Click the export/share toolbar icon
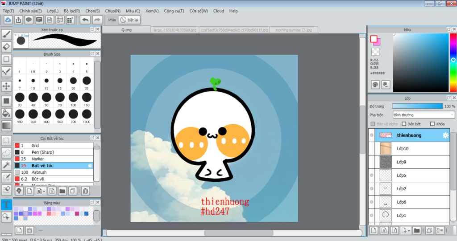457x241 pixels. point(18,20)
